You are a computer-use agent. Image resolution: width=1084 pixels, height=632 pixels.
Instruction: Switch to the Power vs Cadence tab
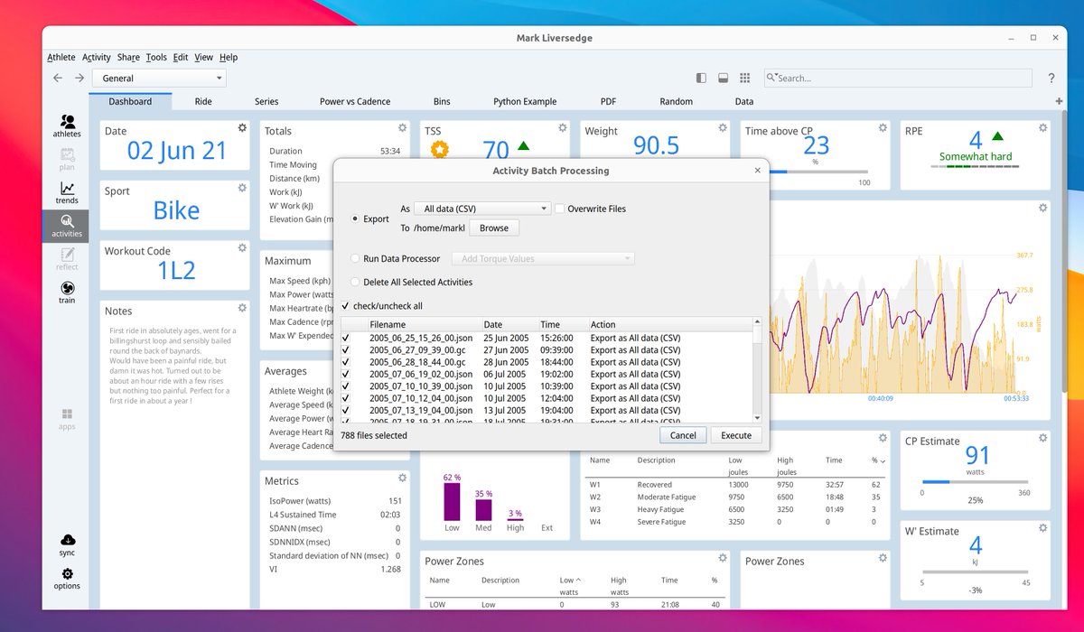click(x=355, y=102)
